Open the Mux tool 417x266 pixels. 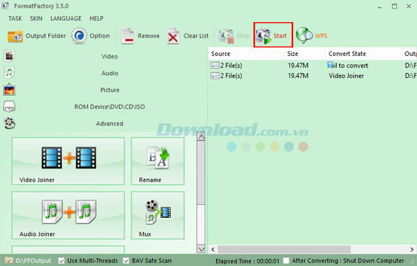point(158,215)
